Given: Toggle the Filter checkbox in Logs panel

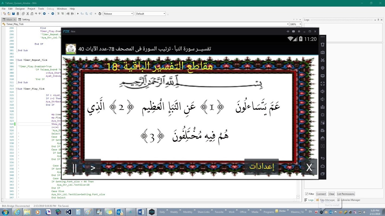Looking at the screenshot, I should pos(306,194).
